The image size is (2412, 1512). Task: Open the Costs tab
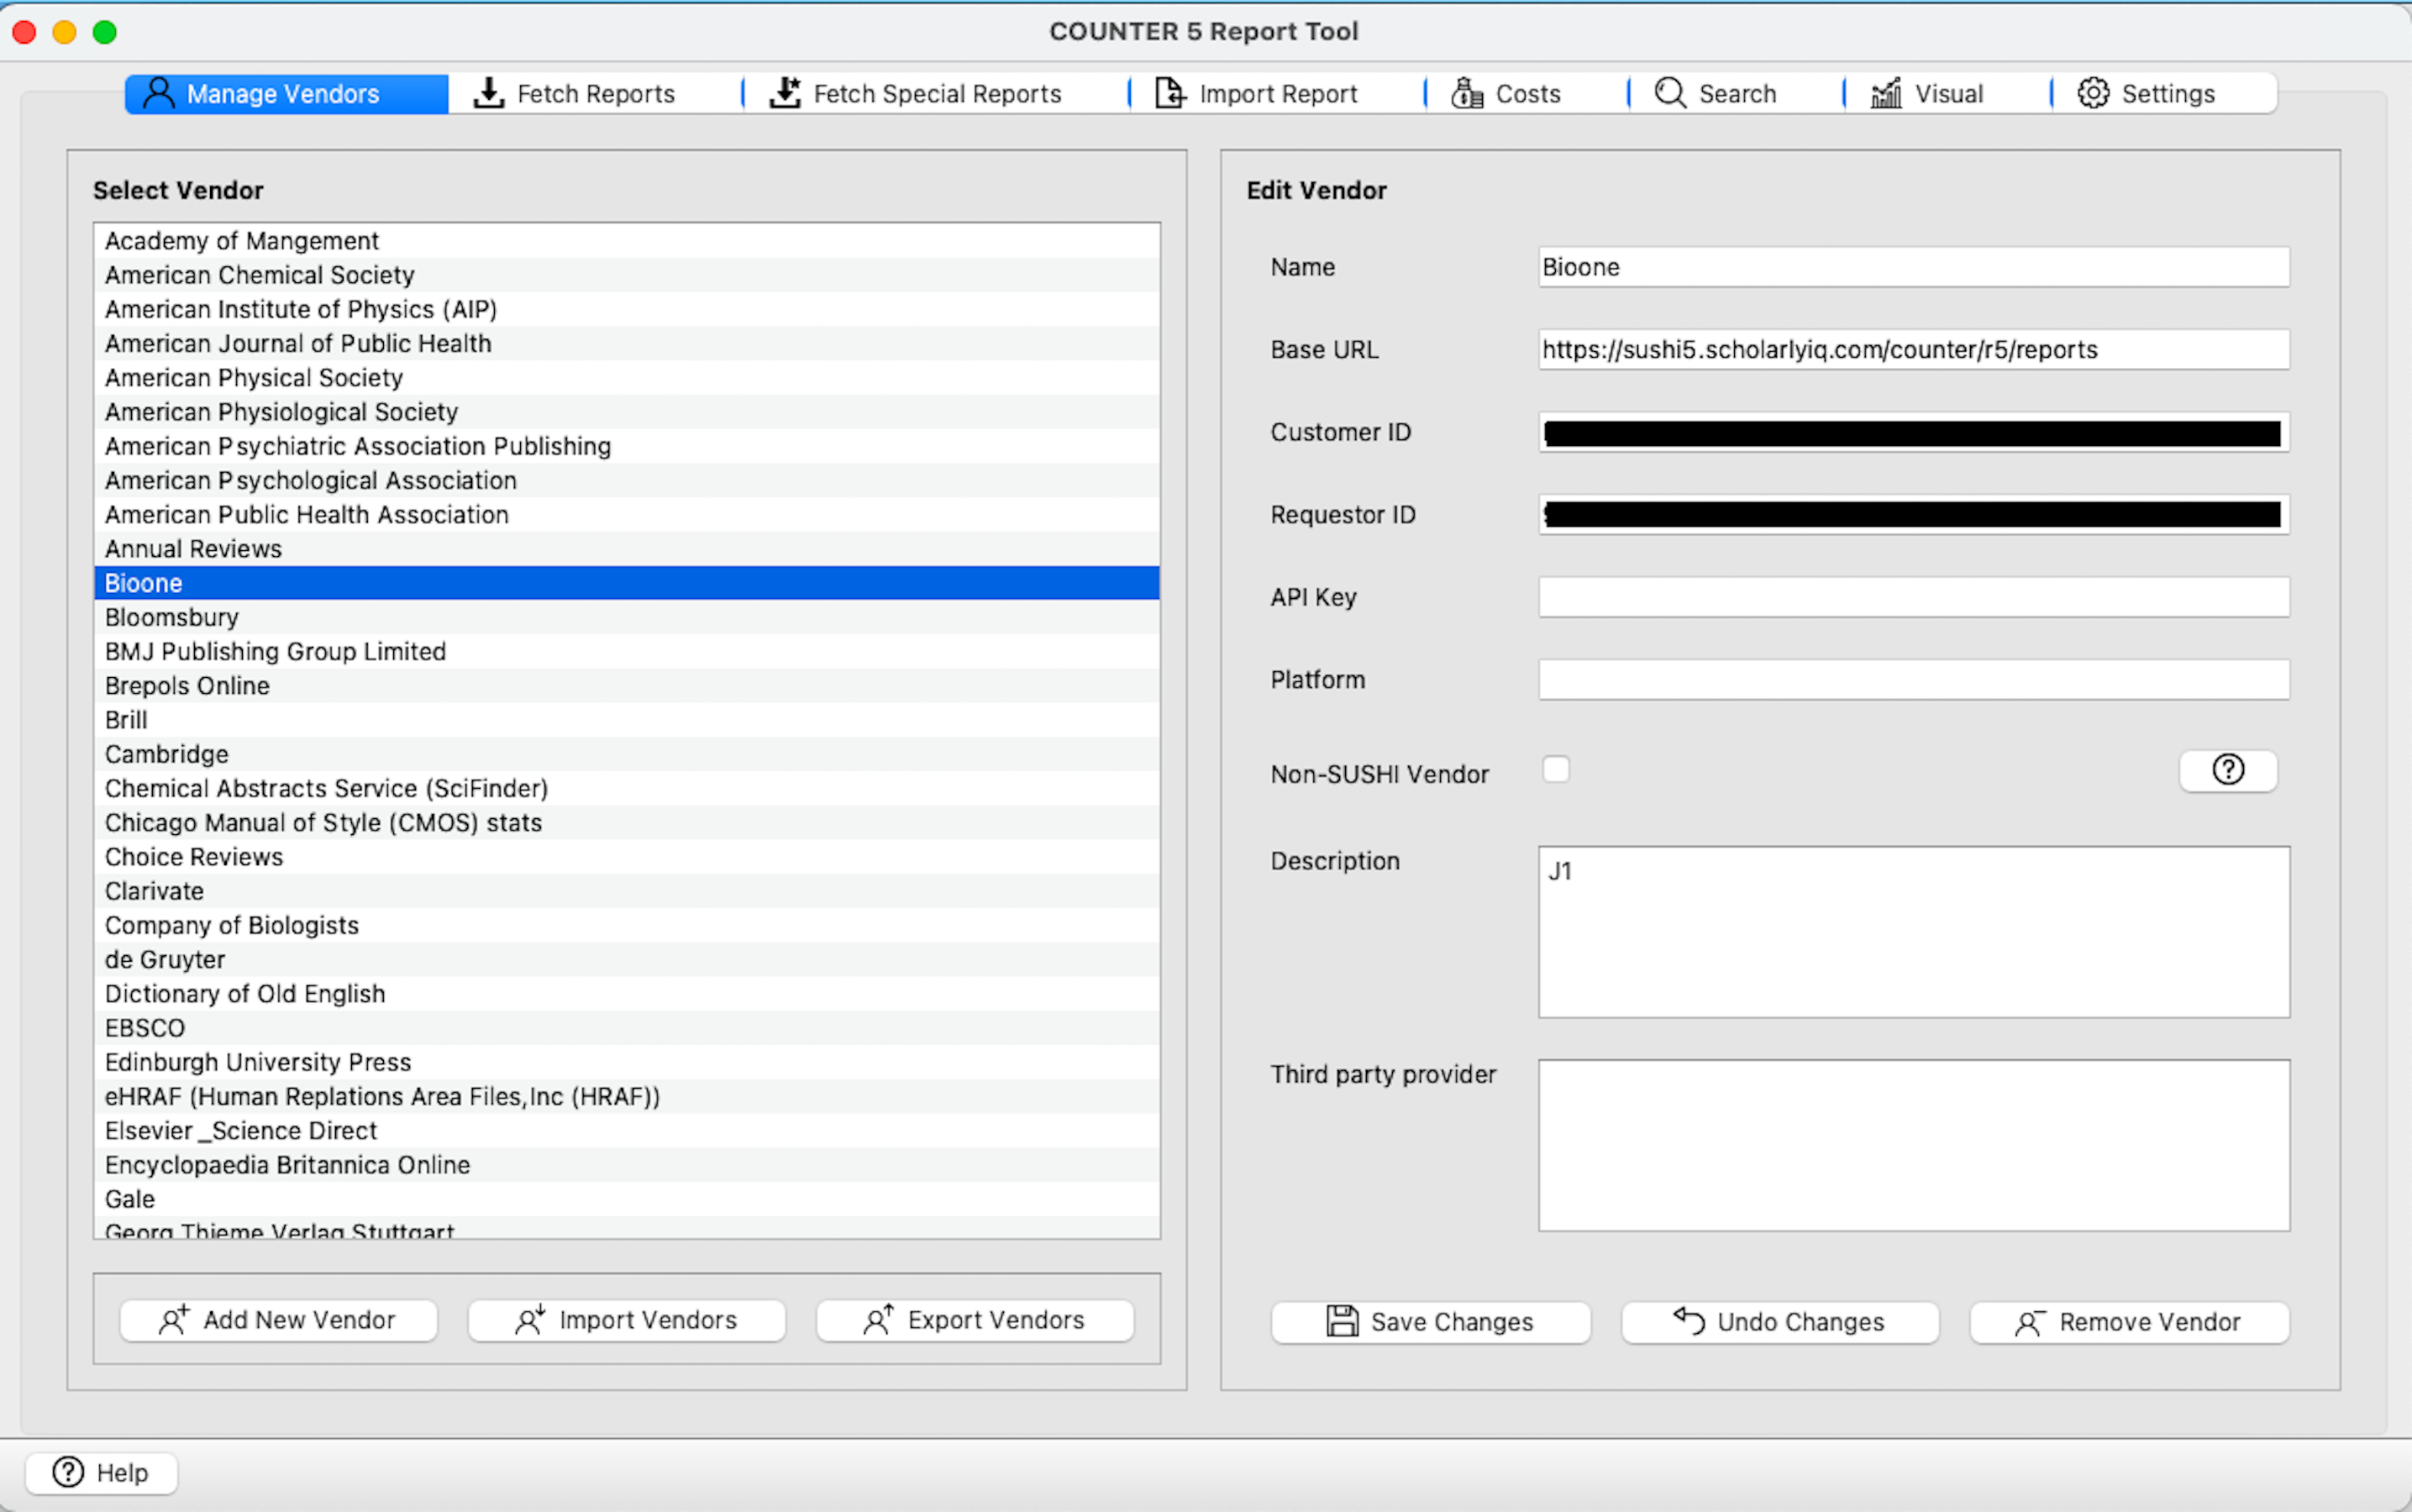(1507, 94)
